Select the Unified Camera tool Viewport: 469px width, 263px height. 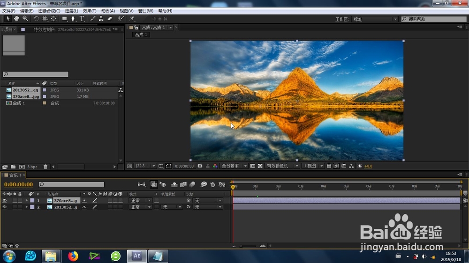coord(45,19)
